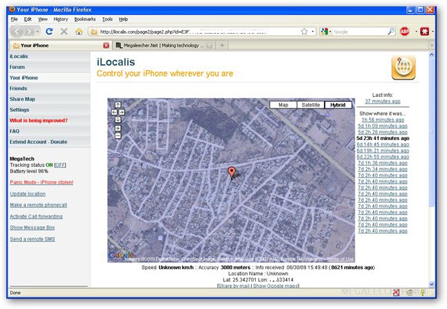This screenshot has width=447, height=309.
Task: Pan the map up arrow
Action: pos(118,104)
